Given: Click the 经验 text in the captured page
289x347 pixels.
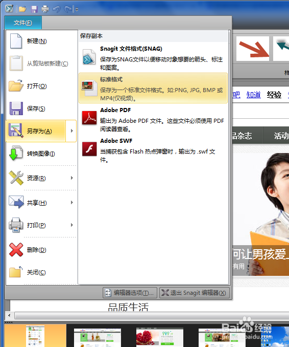Looking at the screenshot, I should (x=274, y=95).
